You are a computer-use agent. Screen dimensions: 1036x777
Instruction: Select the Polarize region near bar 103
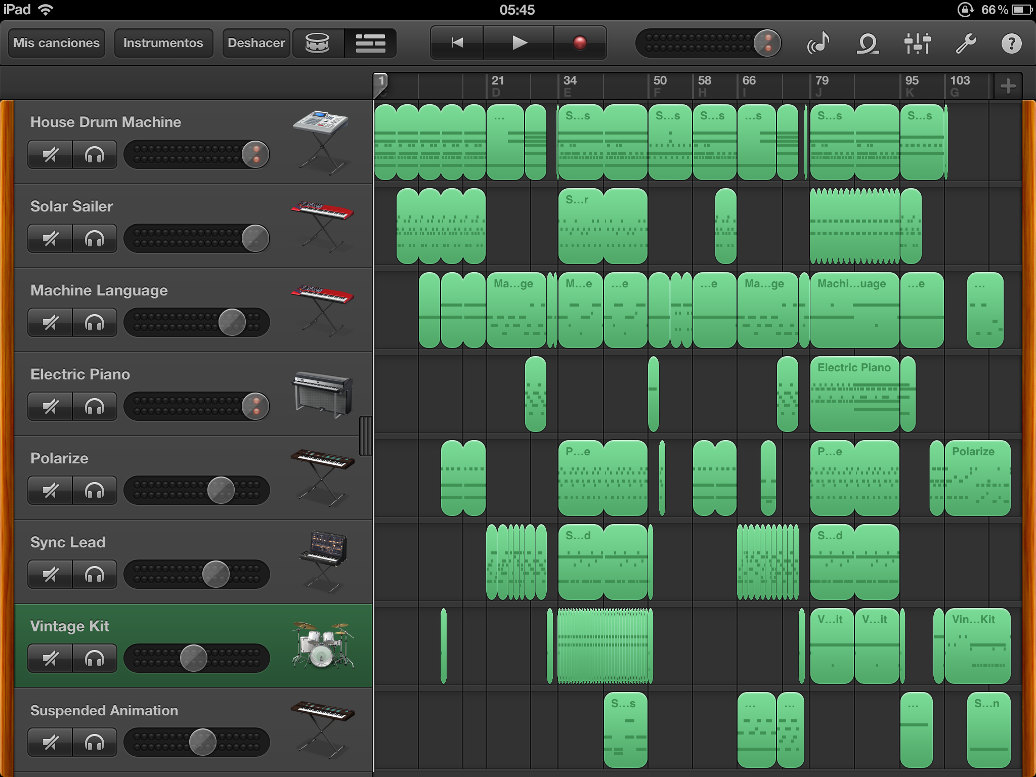coord(977,478)
